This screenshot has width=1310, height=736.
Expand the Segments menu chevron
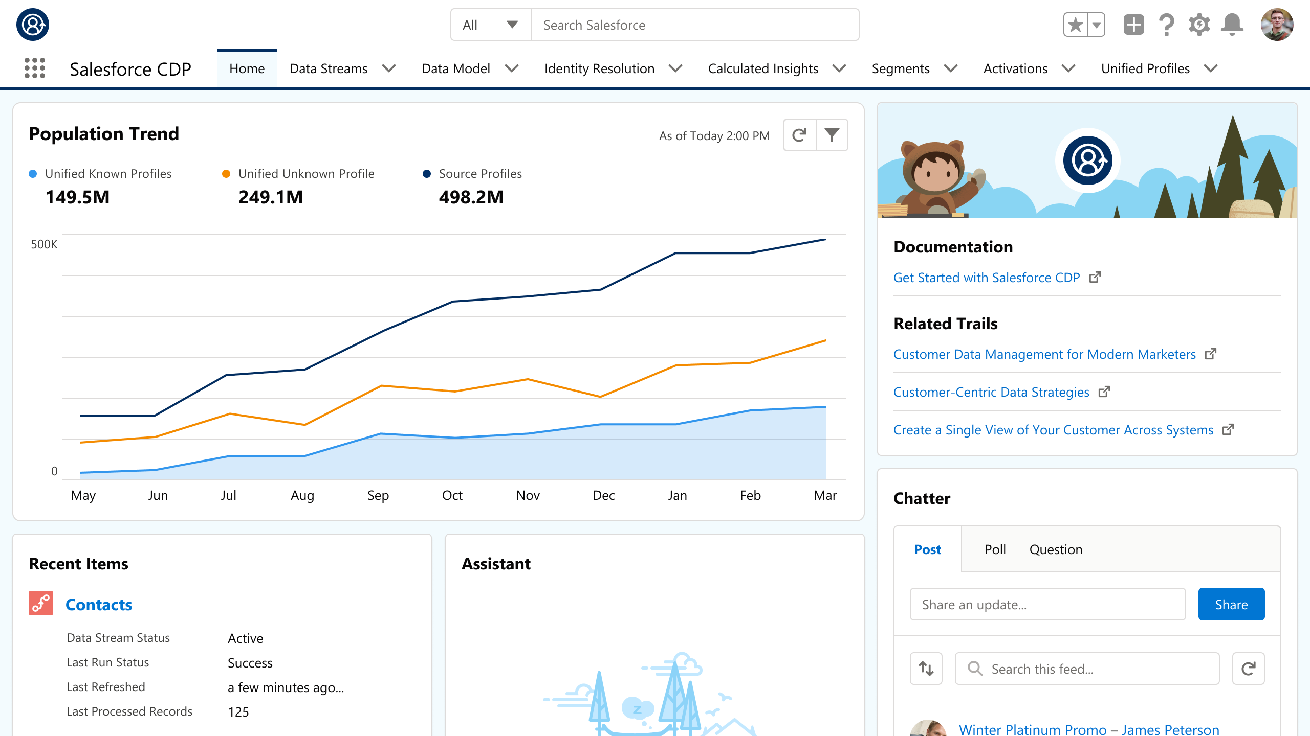coord(951,68)
